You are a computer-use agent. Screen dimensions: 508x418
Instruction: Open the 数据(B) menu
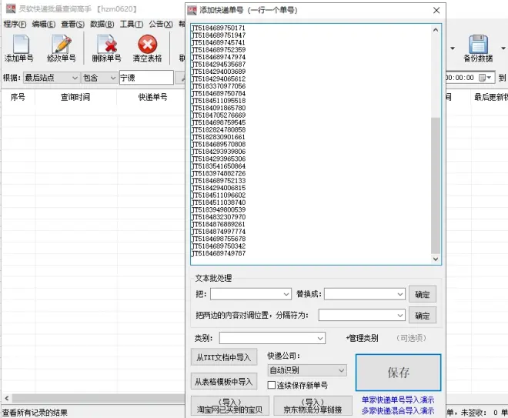(102, 25)
